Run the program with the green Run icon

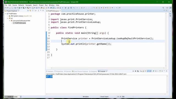point(19,8)
